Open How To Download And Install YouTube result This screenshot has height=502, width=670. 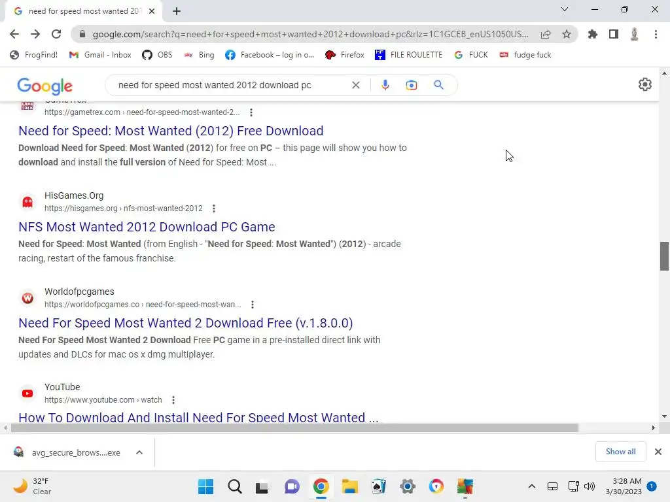coord(198,418)
